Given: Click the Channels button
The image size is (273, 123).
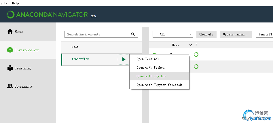Looking at the screenshot, I should tap(206, 34).
